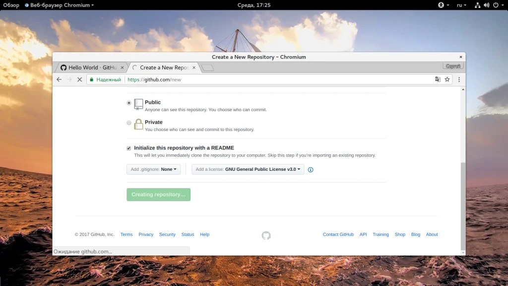Image resolution: width=508 pixels, height=286 pixels.
Task: Bookmark page with the star icon
Action: pyautogui.click(x=447, y=79)
